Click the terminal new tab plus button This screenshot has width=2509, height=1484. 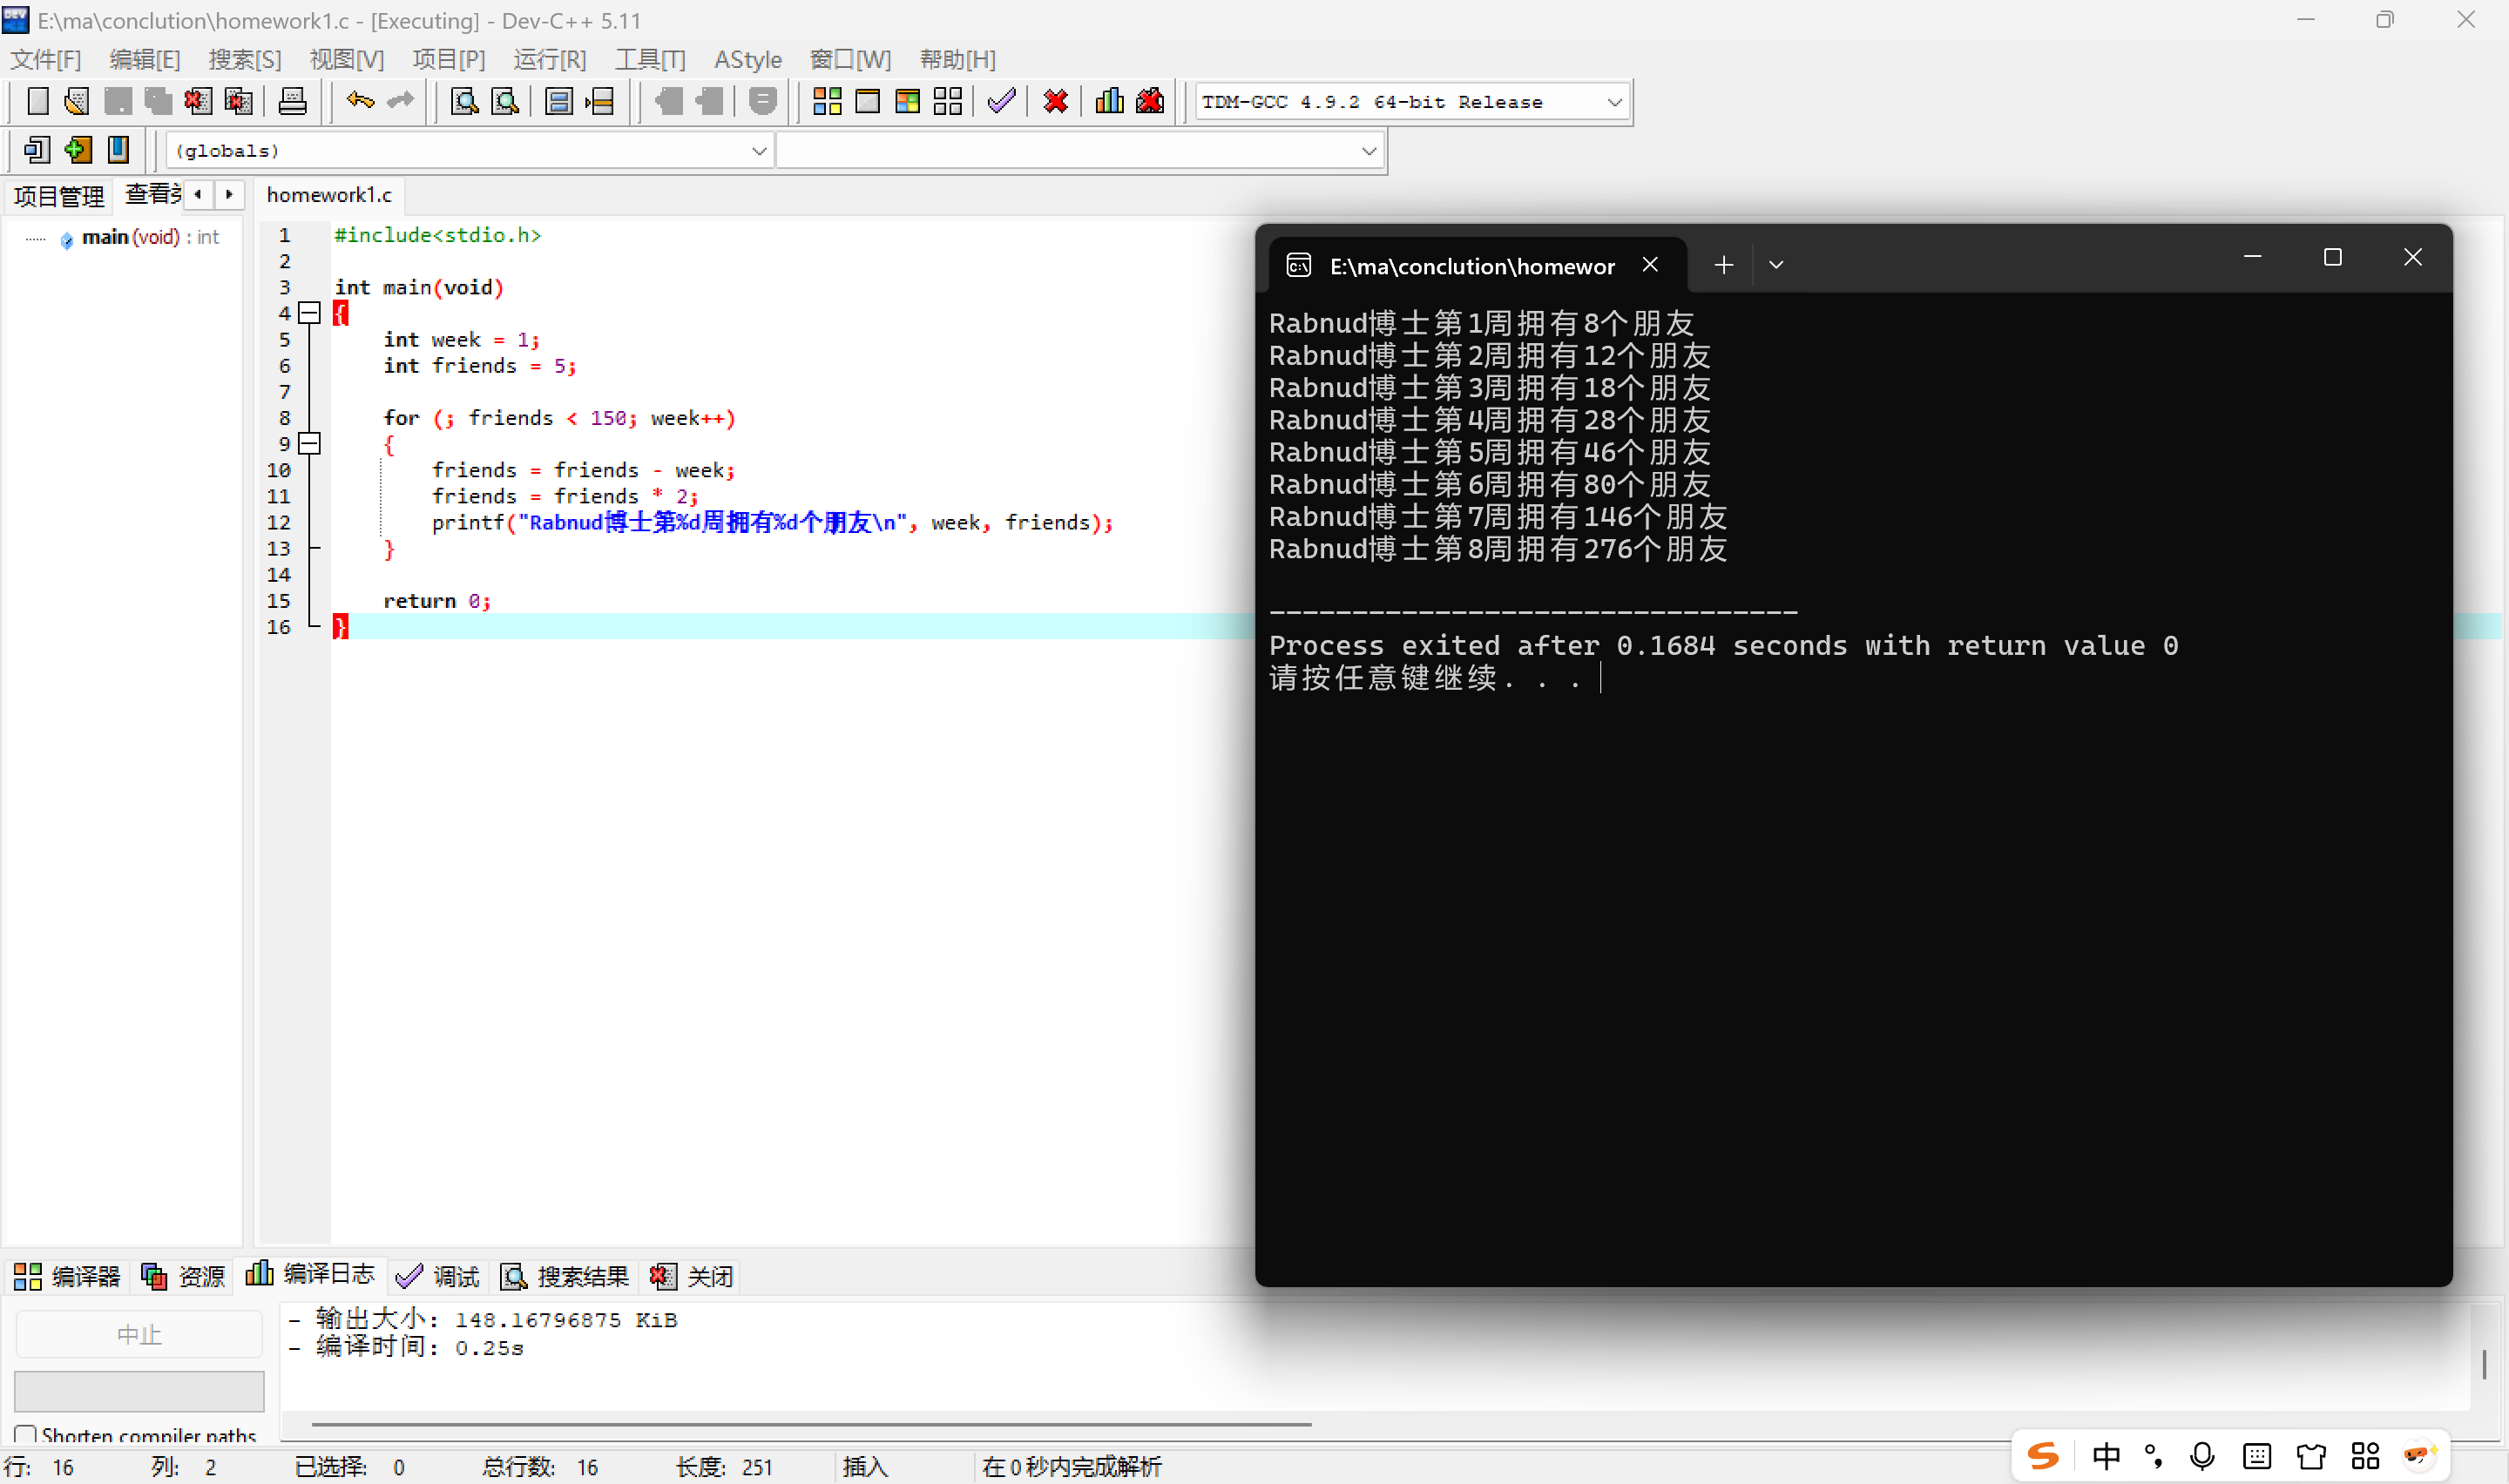coord(1723,265)
